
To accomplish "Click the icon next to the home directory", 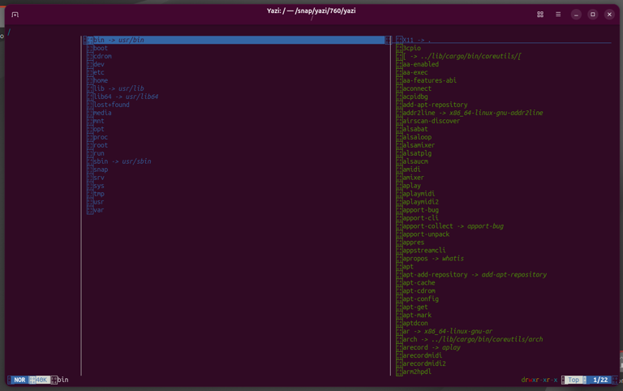I will tap(90, 80).
